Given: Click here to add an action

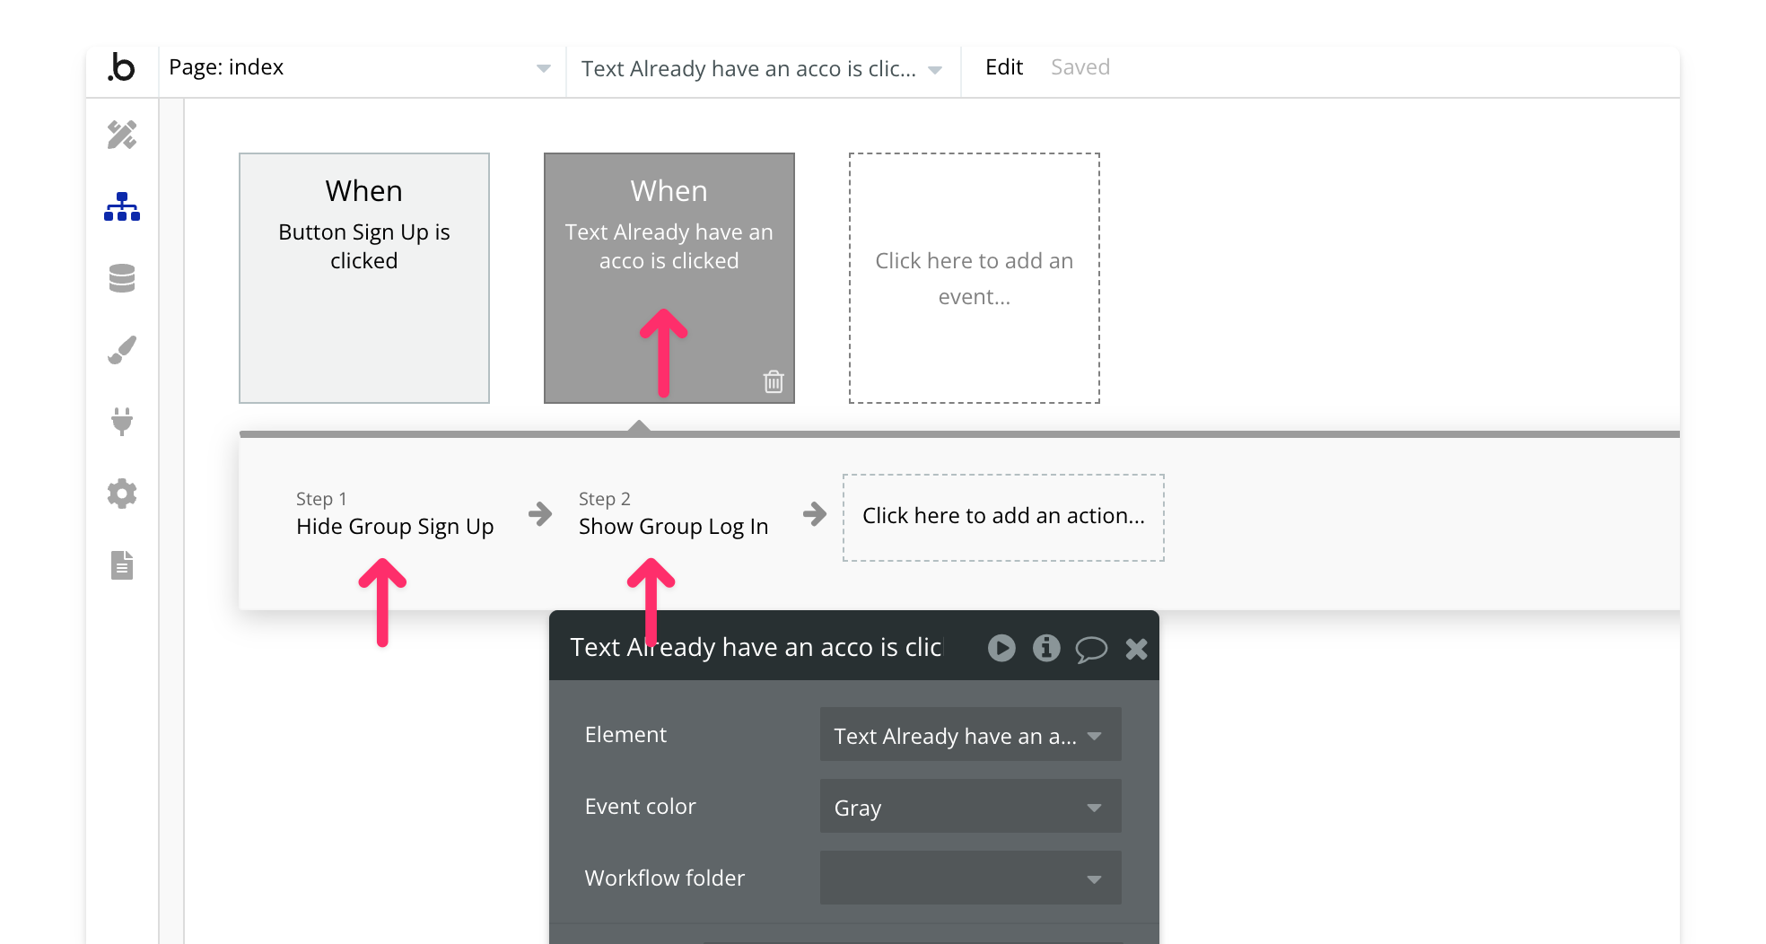Looking at the screenshot, I should click(1002, 517).
